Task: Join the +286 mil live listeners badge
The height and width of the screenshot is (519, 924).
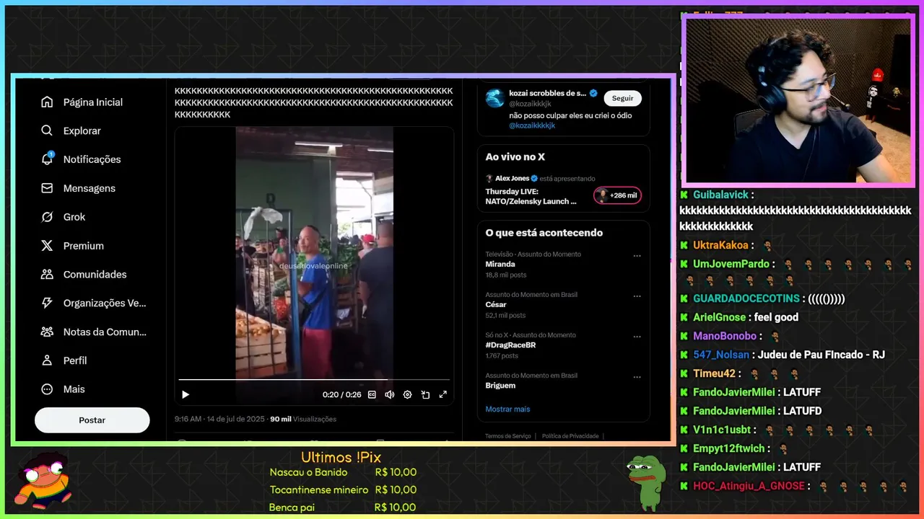Action: pos(617,195)
